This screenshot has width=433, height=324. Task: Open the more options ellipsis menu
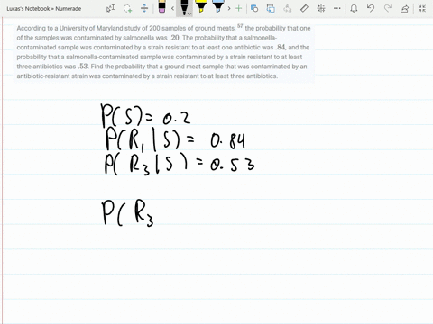point(337,8)
